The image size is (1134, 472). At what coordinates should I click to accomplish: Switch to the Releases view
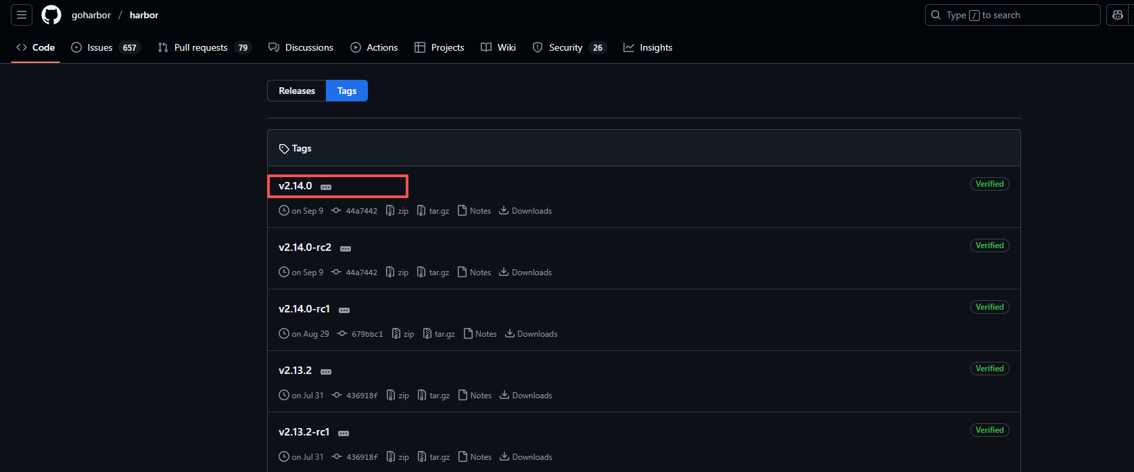pyautogui.click(x=297, y=91)
